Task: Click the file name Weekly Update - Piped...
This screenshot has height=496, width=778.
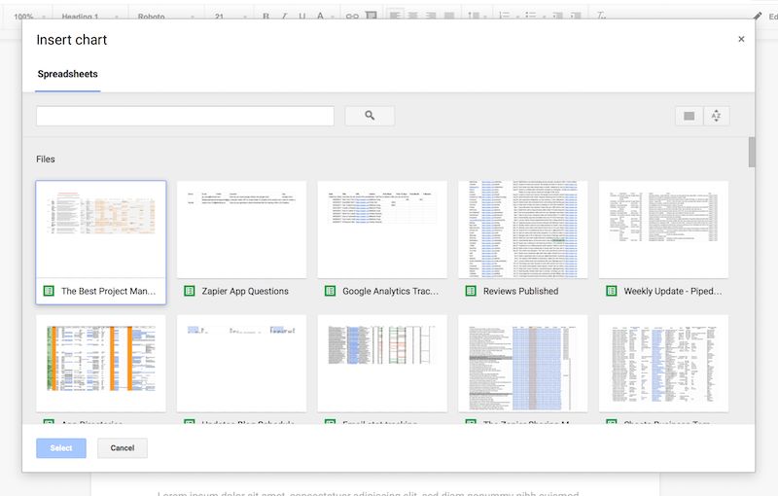Action: 673,291
